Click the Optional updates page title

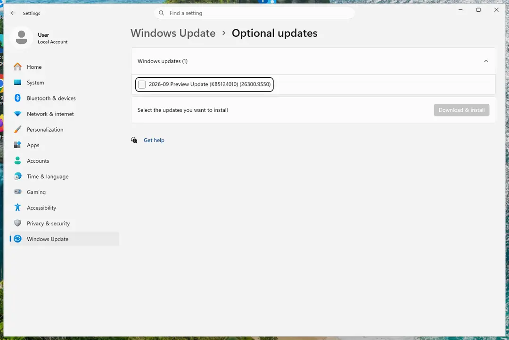point(275,33)
